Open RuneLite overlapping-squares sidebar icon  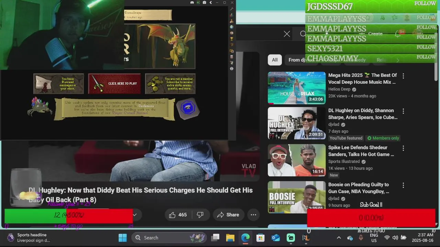232,51
